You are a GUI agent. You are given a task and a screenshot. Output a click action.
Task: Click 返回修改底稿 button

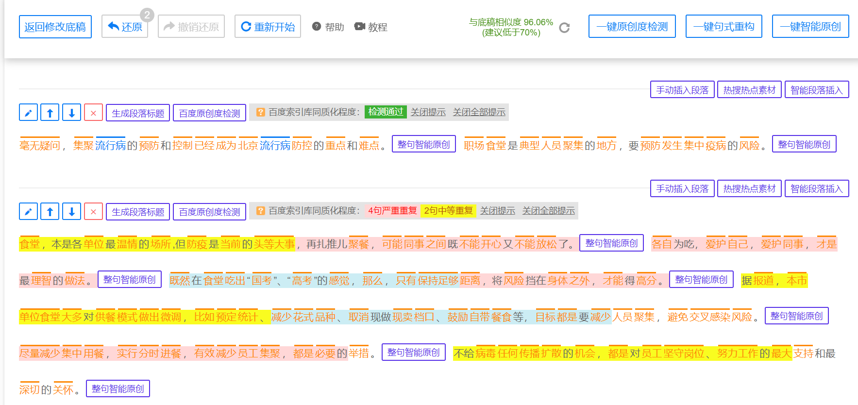click(x=55, y=26)
